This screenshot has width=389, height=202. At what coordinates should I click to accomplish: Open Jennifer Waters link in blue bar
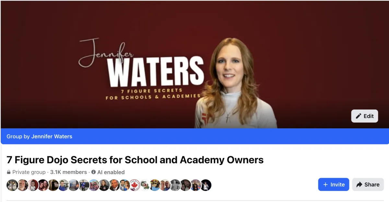[52, 136]
